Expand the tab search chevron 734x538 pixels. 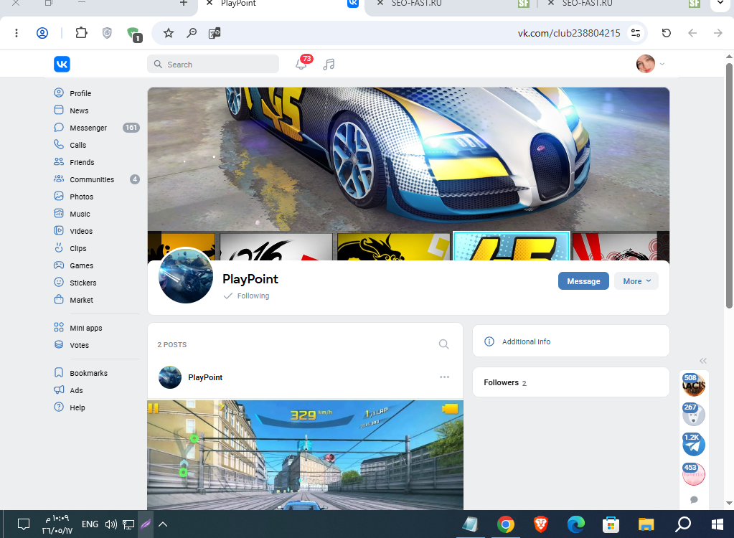click(720, 4)
